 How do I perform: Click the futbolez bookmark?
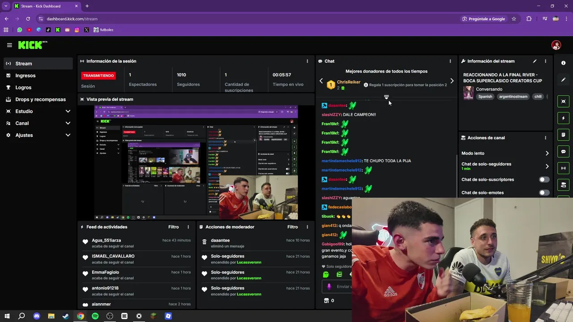[x=104, y=30]
